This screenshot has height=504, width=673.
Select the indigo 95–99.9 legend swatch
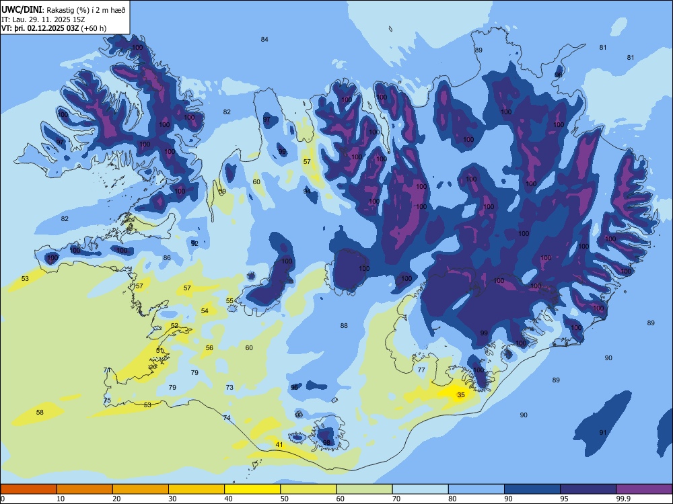click(x=588, y=489)
